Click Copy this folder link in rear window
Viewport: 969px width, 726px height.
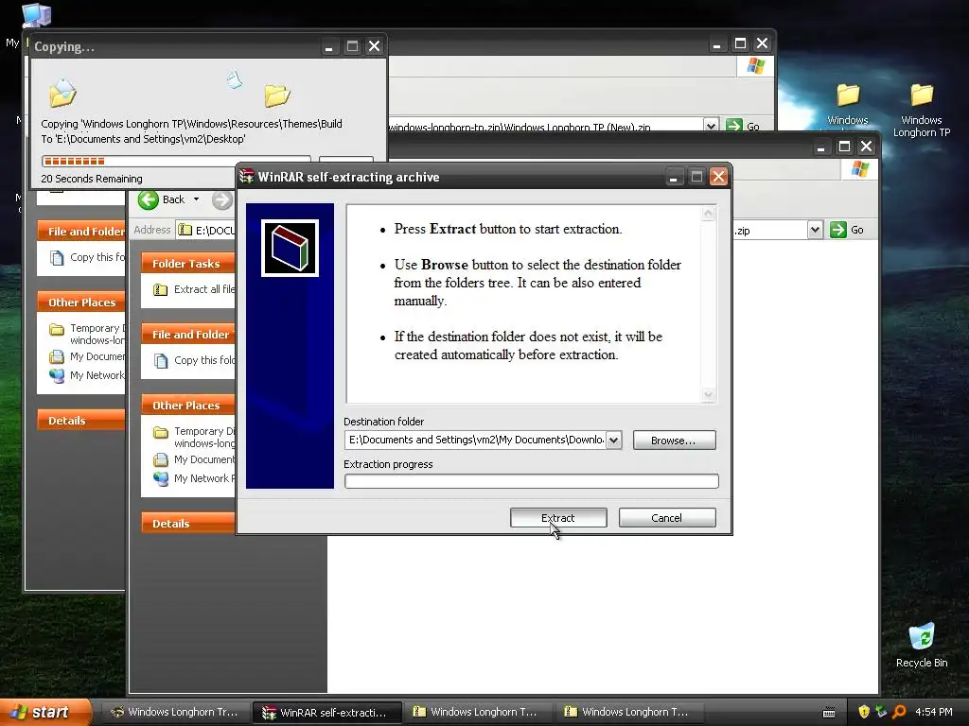97,257
